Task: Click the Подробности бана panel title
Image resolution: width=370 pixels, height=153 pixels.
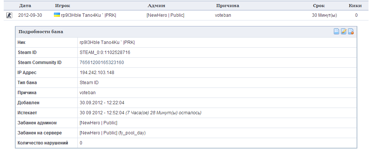Action: click(x=41, y=32)
